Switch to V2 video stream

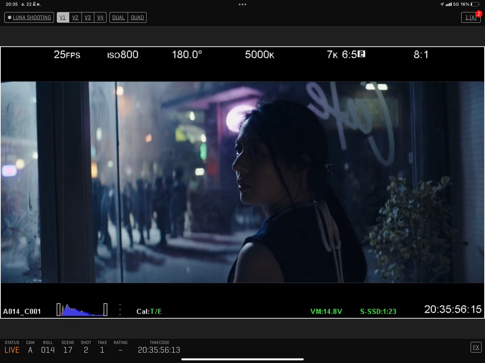pos(75,17)
